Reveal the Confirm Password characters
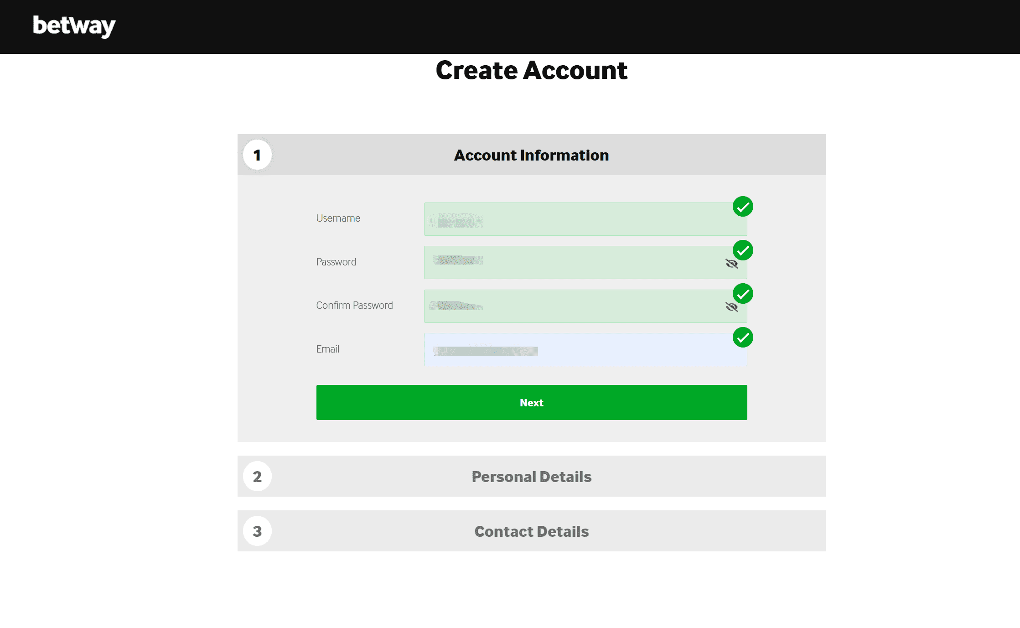 (731, 307)
